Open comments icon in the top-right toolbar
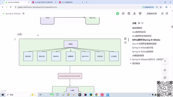 [162, 13]
